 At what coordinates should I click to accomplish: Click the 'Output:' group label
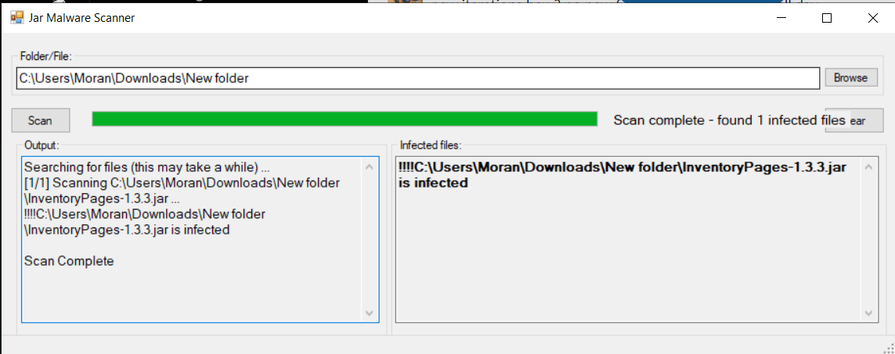pos(42,145)
